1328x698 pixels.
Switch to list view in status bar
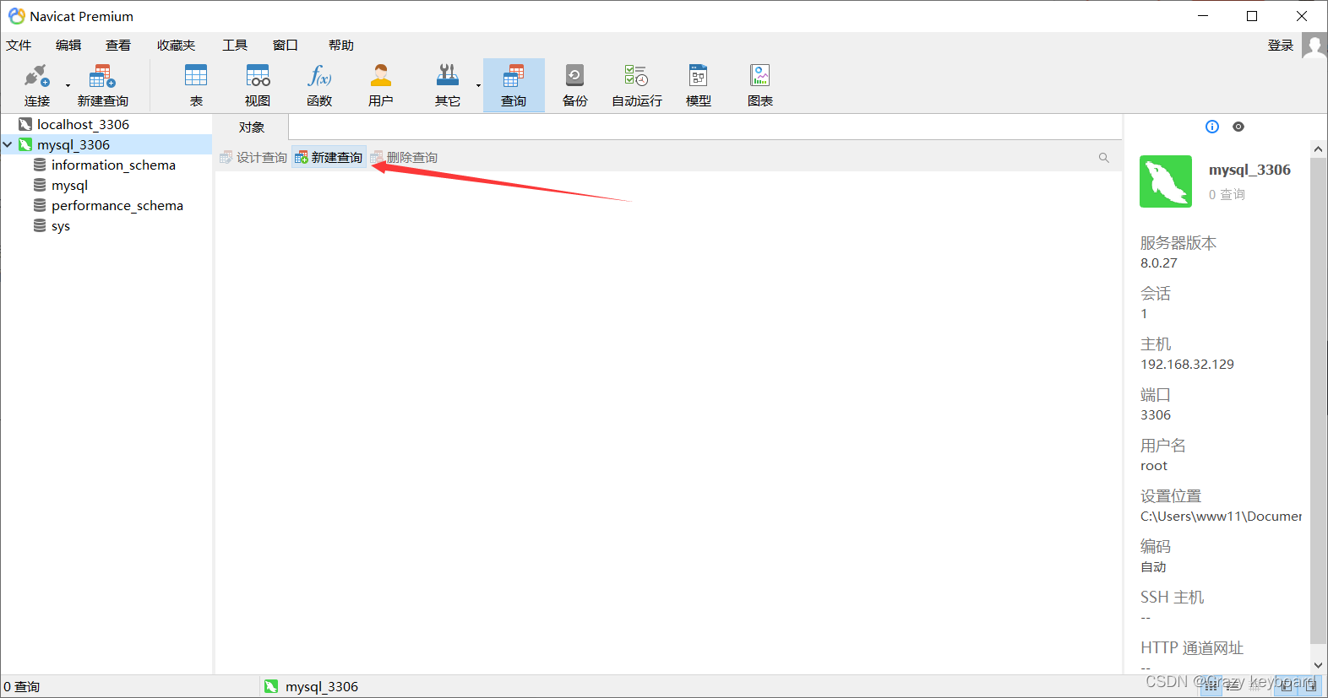1211,686
